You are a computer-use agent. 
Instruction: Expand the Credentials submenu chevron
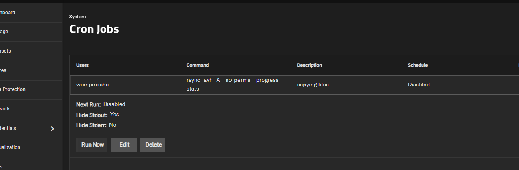coord(52,129)
